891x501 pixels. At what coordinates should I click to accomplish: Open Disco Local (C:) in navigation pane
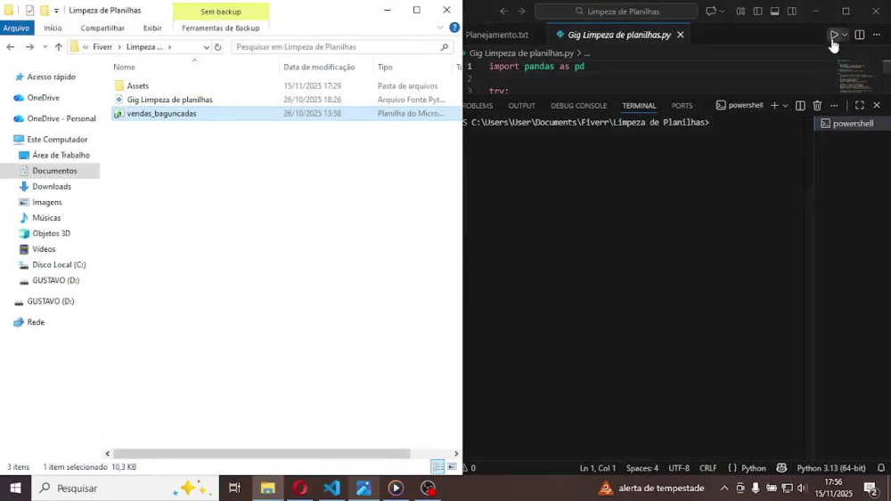[59, 264]
